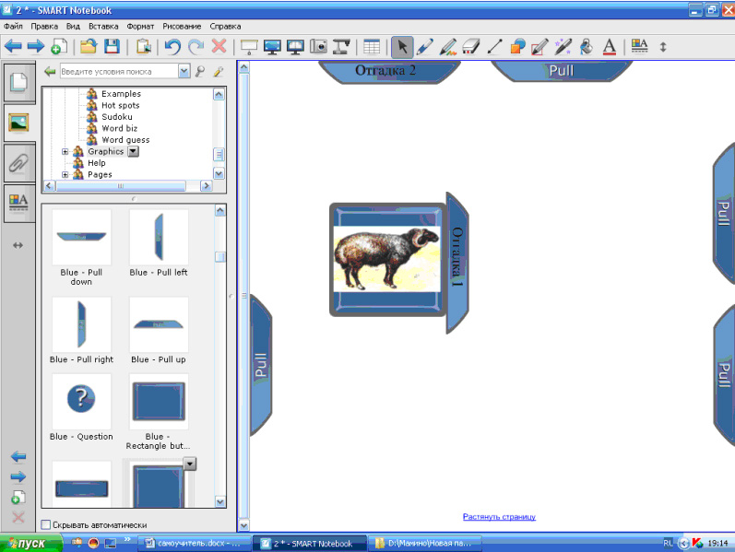This screenshot has width=735, height=552.
Task: Select the Line drawing tool
Action: (494, 46)
